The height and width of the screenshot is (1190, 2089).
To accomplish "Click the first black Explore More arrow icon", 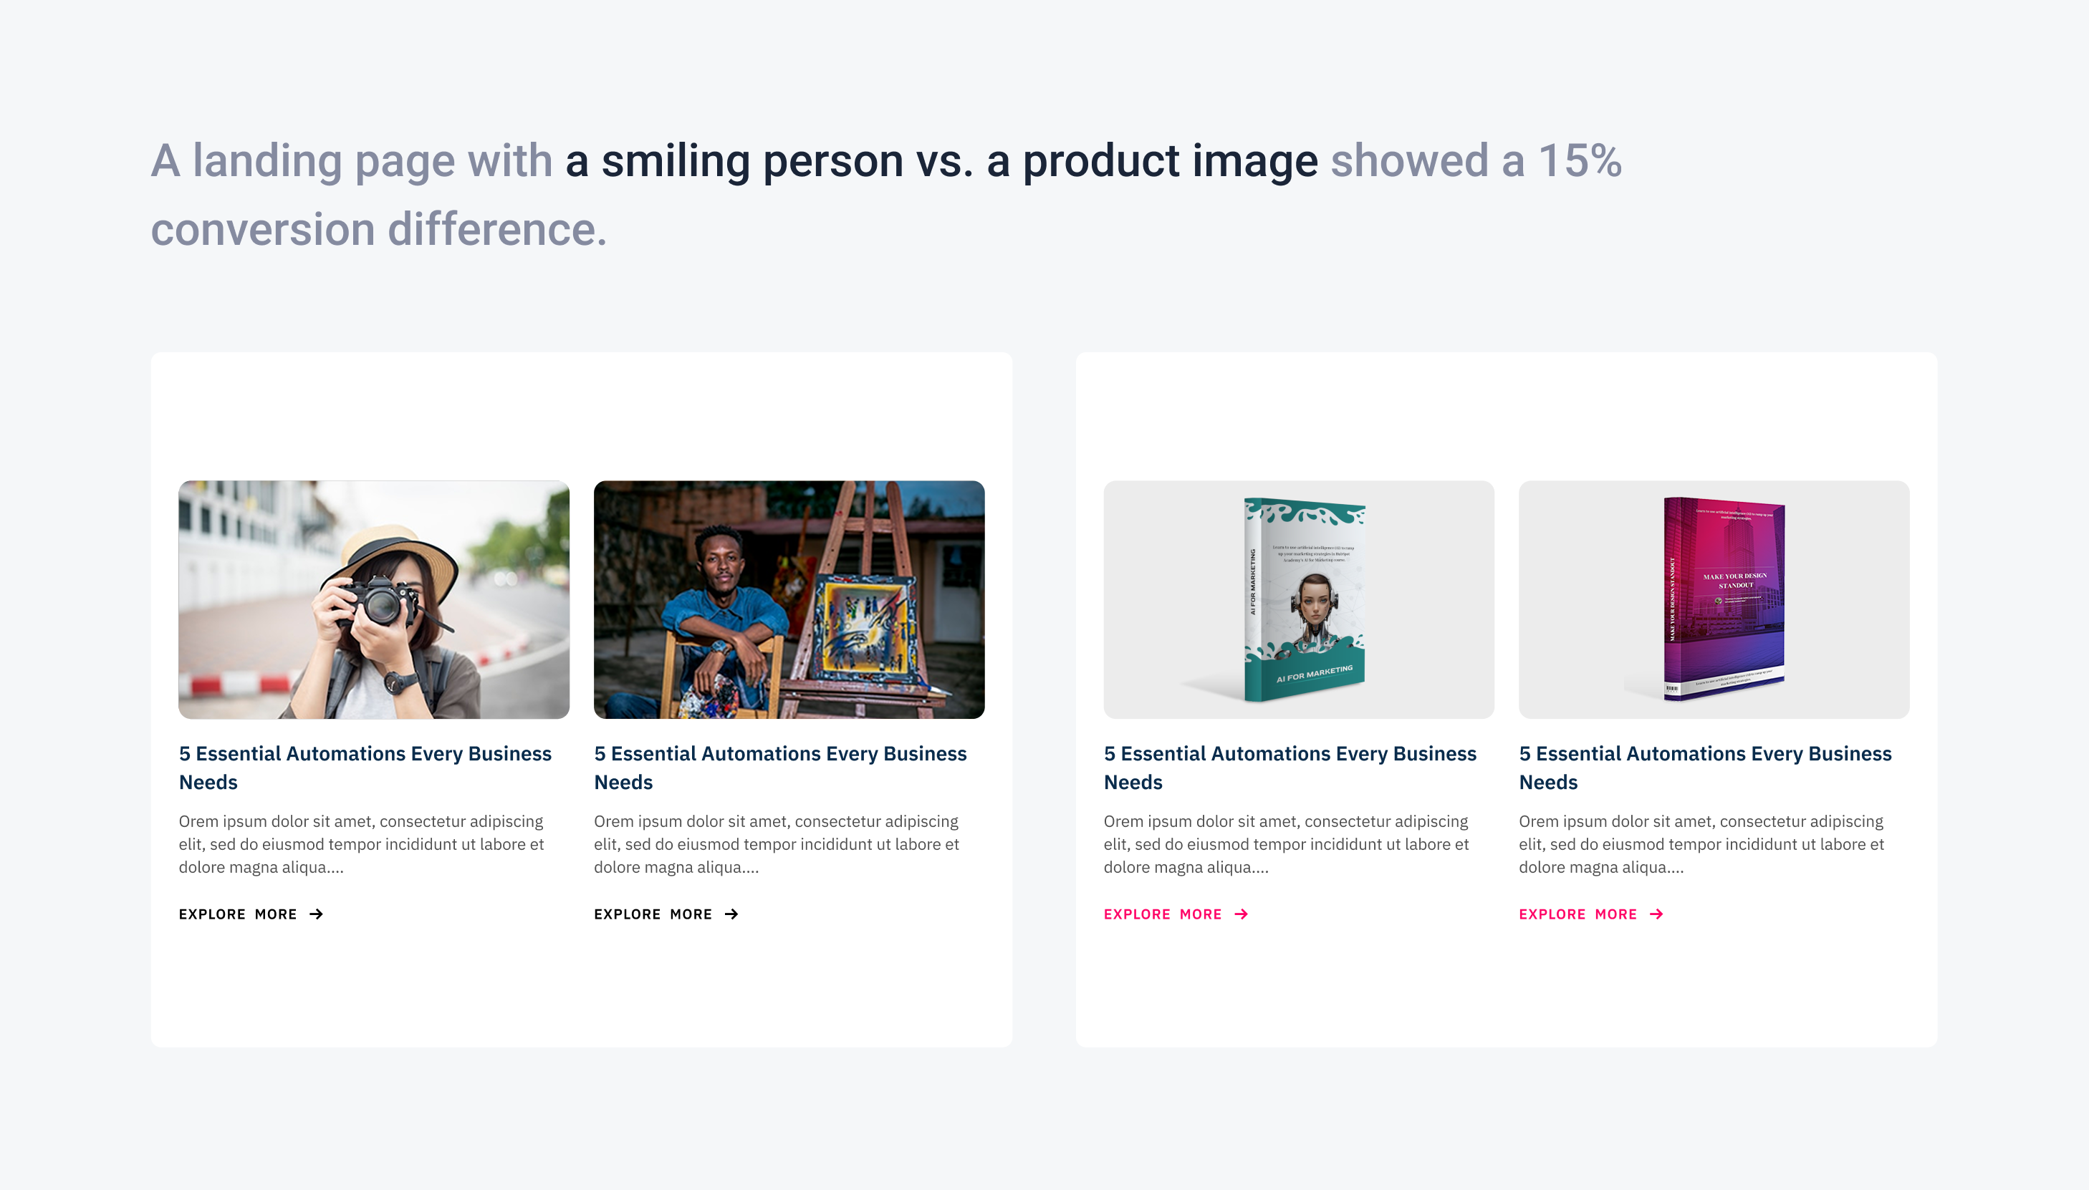I will 317,914.
